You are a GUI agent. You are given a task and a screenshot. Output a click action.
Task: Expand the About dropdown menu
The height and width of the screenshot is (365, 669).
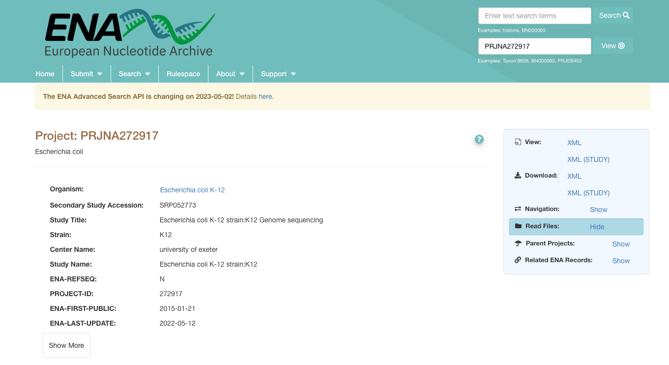[x=231, y=74]
